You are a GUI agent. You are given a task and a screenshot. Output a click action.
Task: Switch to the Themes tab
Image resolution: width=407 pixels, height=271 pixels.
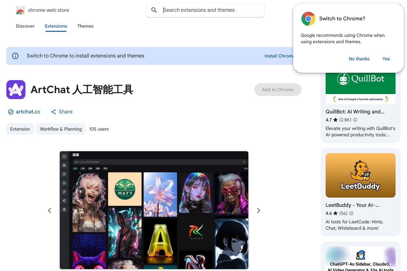coord(85,26)
